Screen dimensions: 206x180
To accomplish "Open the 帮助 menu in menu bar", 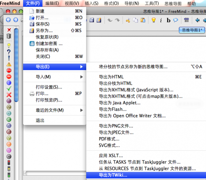I will click(192, 4).
